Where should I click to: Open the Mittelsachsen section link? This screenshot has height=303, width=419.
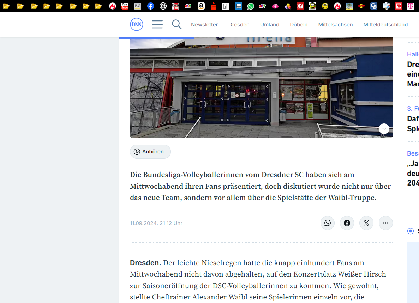335,25
